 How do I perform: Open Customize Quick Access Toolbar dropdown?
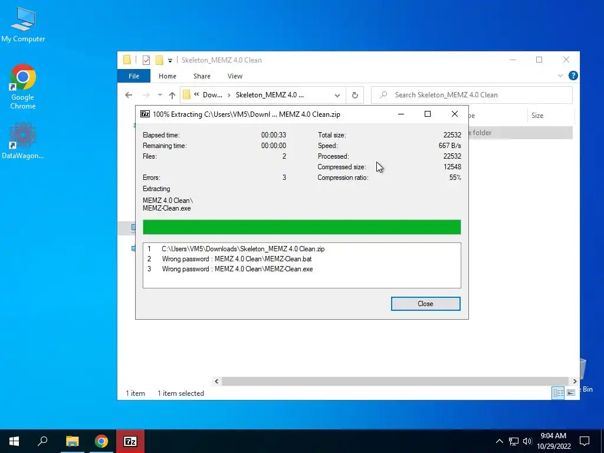click(x=170, y=61)
